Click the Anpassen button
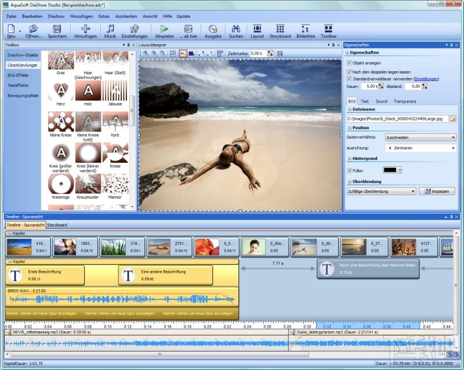The width and height of the screenshot is (464, 370). (437, 191)
